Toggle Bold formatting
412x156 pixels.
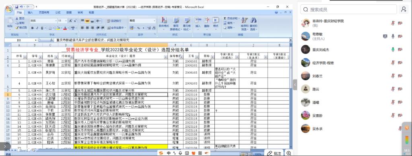32,28
